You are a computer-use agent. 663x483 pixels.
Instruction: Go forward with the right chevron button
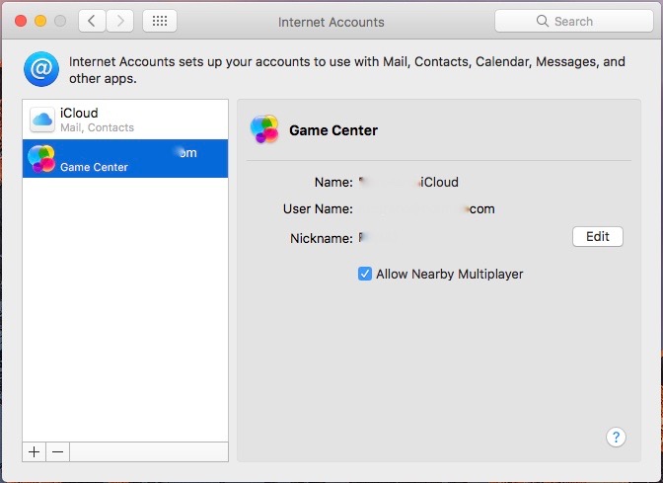[120, 21]
